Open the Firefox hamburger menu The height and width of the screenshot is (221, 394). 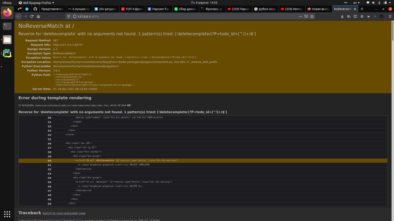coord(390,16)
